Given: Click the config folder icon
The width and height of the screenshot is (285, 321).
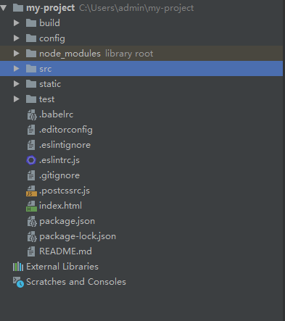Looking at the screenshot, I should tap(31, 38).
